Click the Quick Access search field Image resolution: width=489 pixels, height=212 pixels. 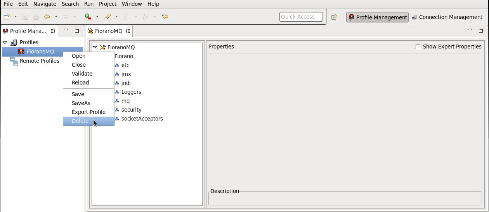[x=301, y=17]
